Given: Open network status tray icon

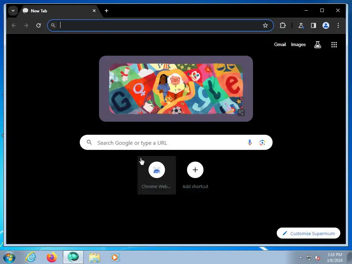Looking at the screenshot, I should (x=309, y=257).
